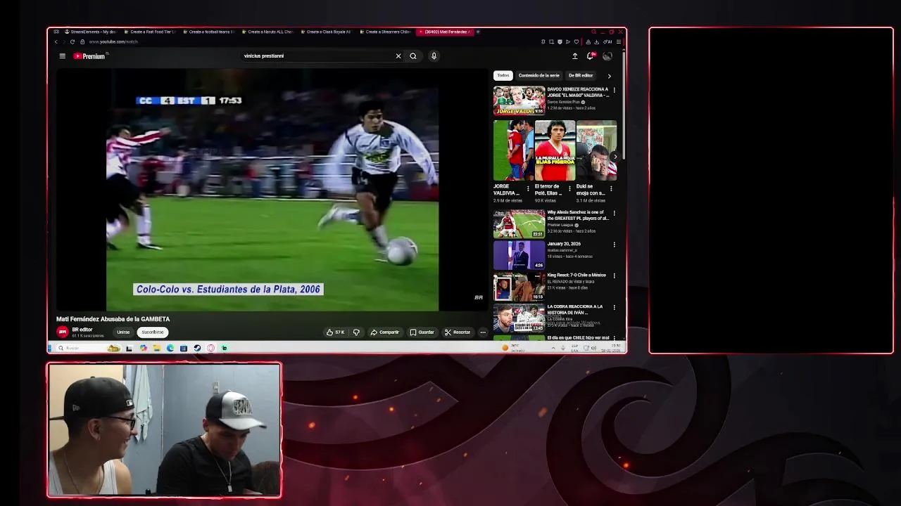Image resolution: width=901 pixels, height=506 pixels.
Task: Click the Windows taskbar Buscar search box
Action: click(x=88, y=348)
